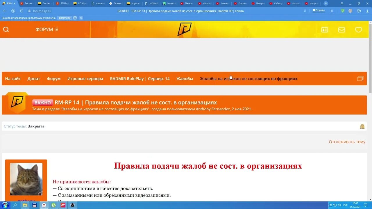Enable protection with the Включить button

click(x=65, y=18)
